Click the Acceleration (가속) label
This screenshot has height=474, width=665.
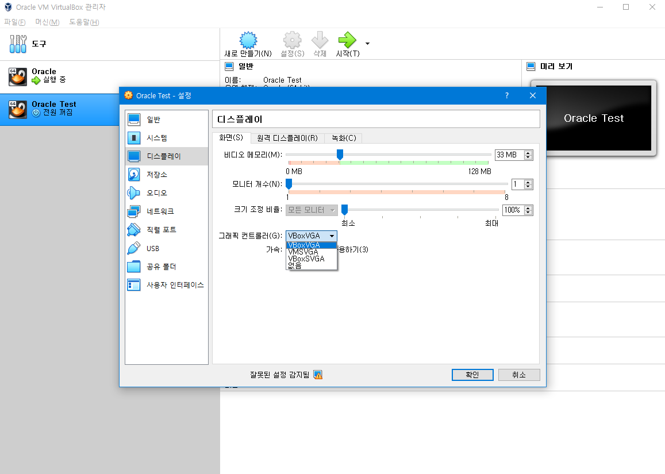[x=274, y=250]
